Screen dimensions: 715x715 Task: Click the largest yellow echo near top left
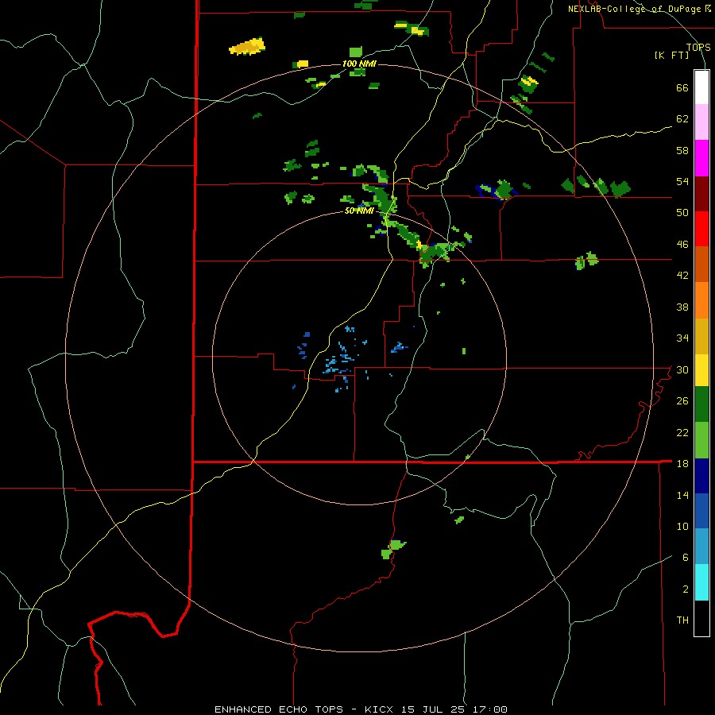click(247, 47)
